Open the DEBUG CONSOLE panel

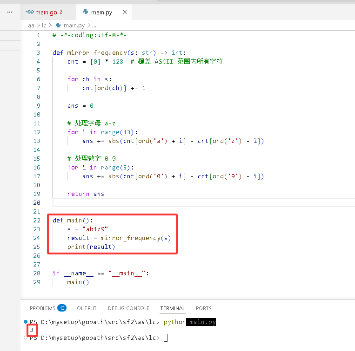point(128,308)
